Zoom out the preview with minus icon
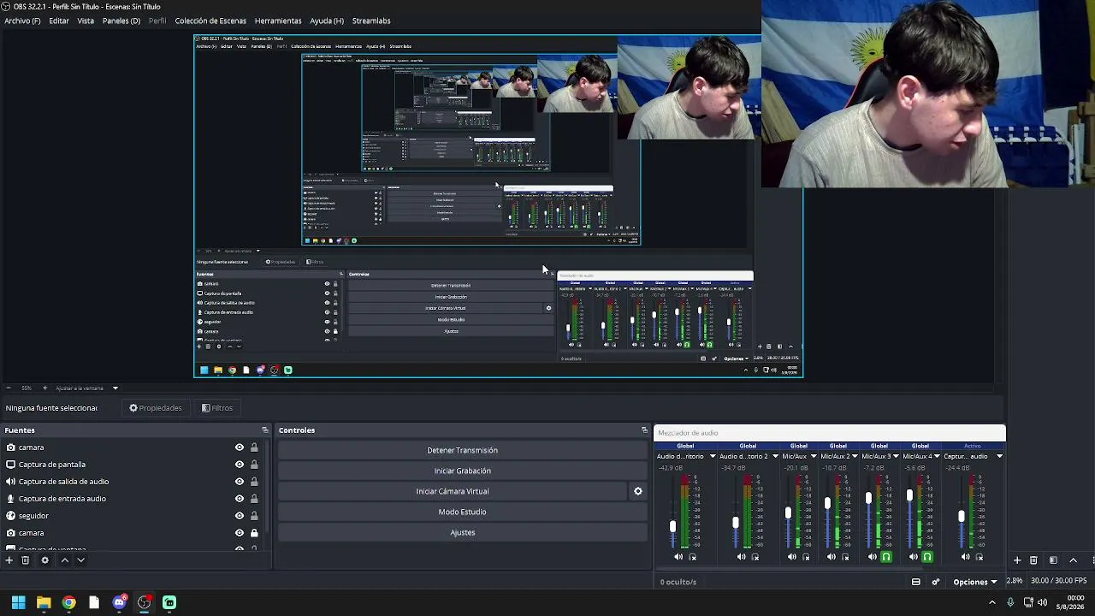This screenshot has width=1095, height=616. (x=8, y=388)
